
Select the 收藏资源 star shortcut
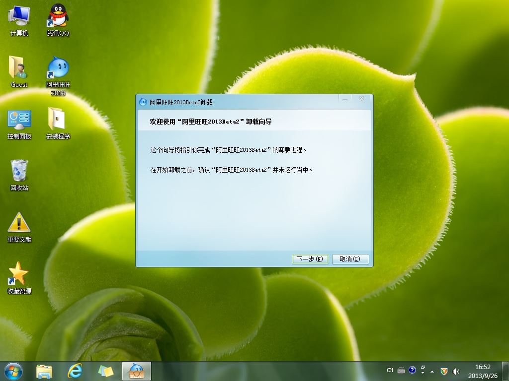19,278
